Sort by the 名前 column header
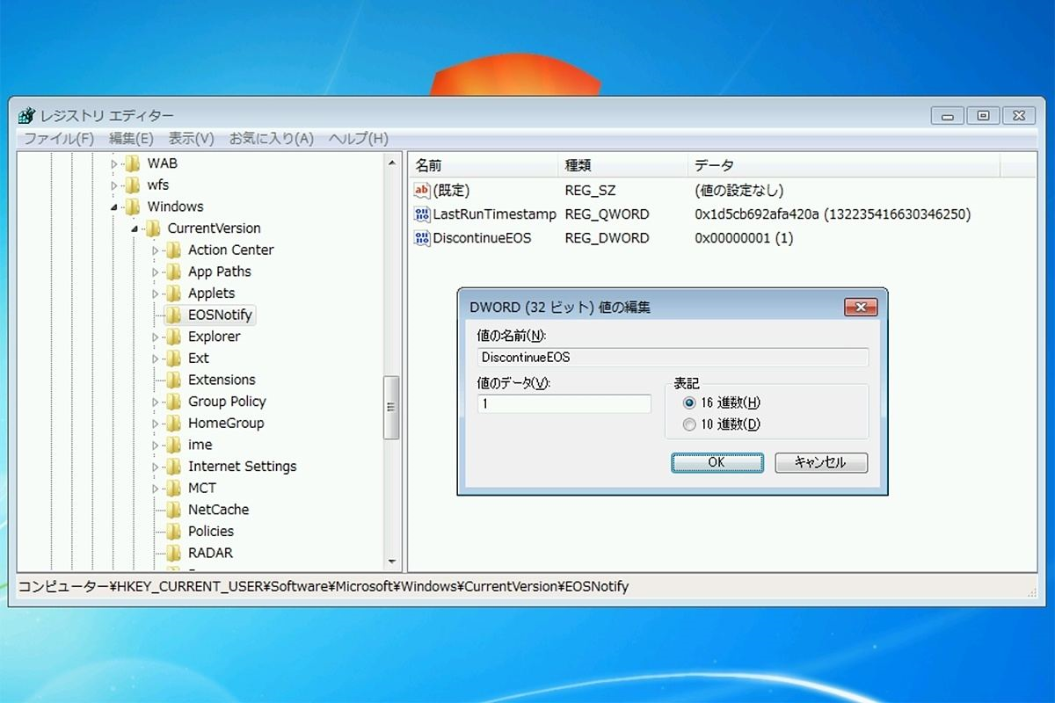Screen dimensions: 1055x703 coord(483,164)
